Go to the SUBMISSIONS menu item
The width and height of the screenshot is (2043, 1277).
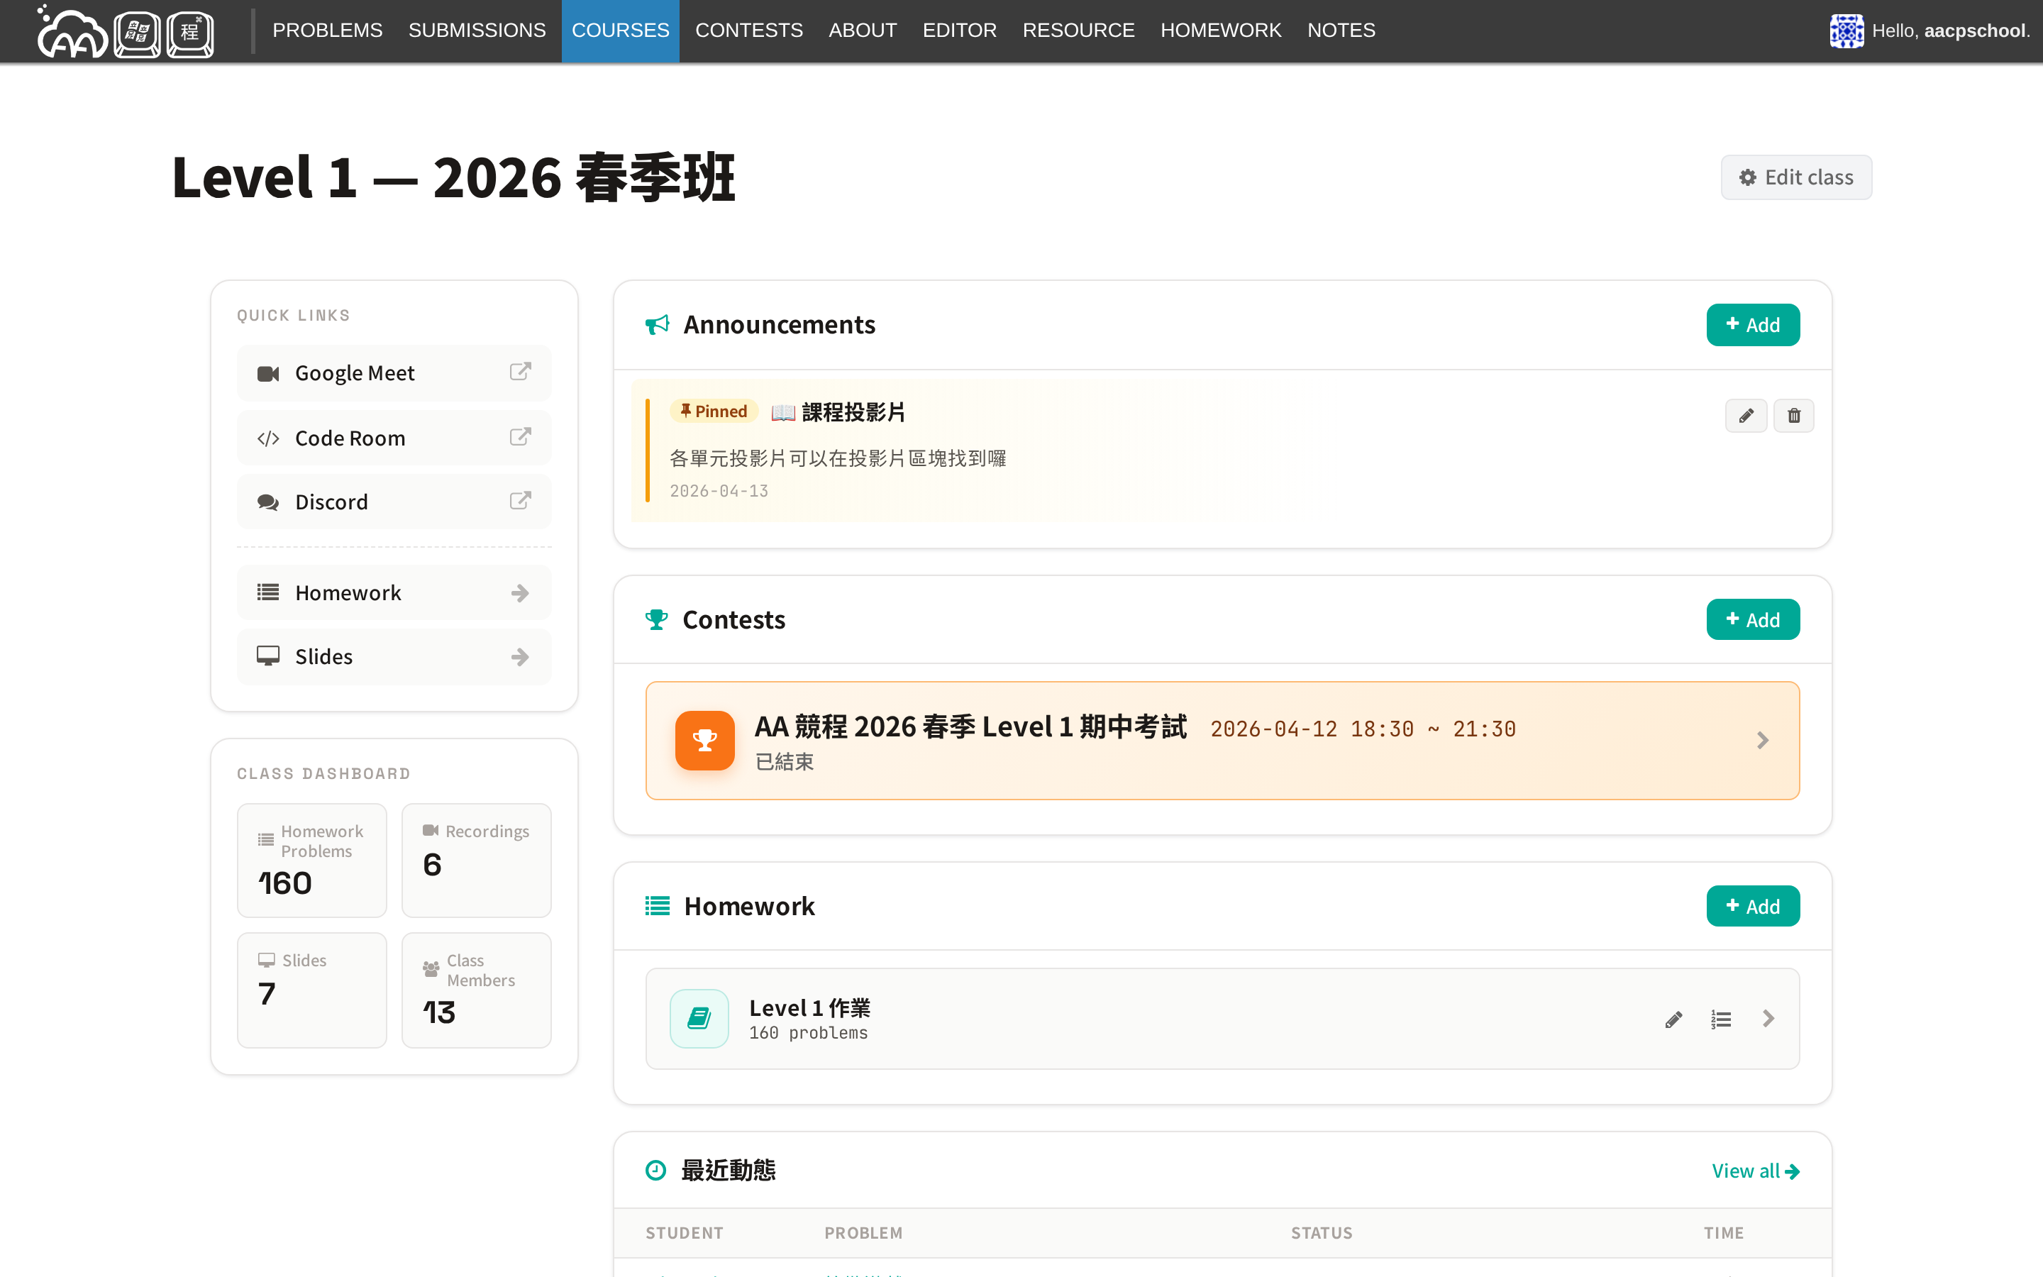click(x=477, y=31)
